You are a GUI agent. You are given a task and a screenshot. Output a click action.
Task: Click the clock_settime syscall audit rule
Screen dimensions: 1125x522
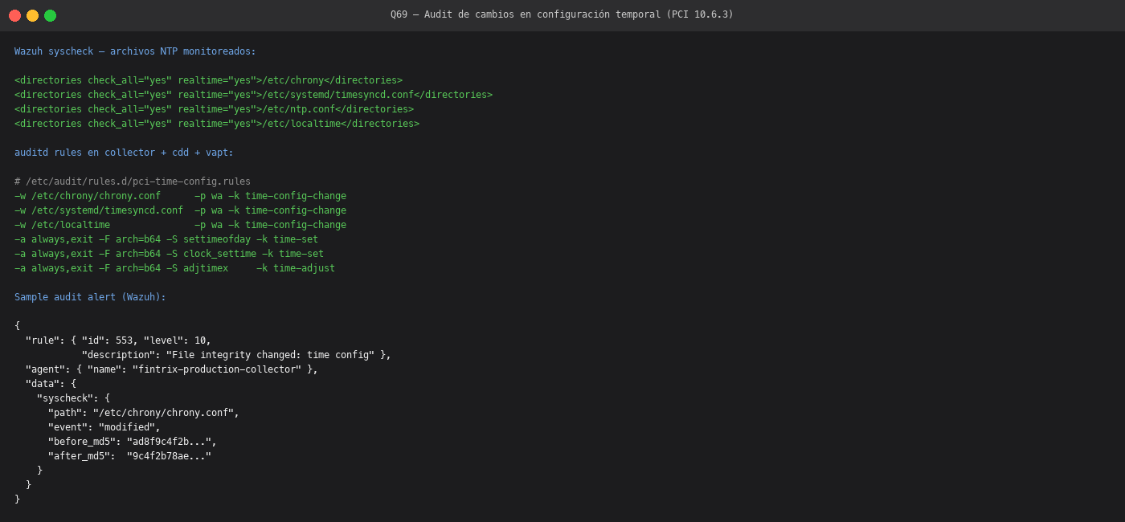tap(169, 254)
